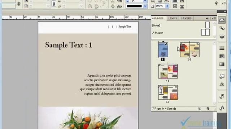This screenshot has height=129, width=231.
Task: Click the Sample Text : 1 heading
Action: [69, 45]
